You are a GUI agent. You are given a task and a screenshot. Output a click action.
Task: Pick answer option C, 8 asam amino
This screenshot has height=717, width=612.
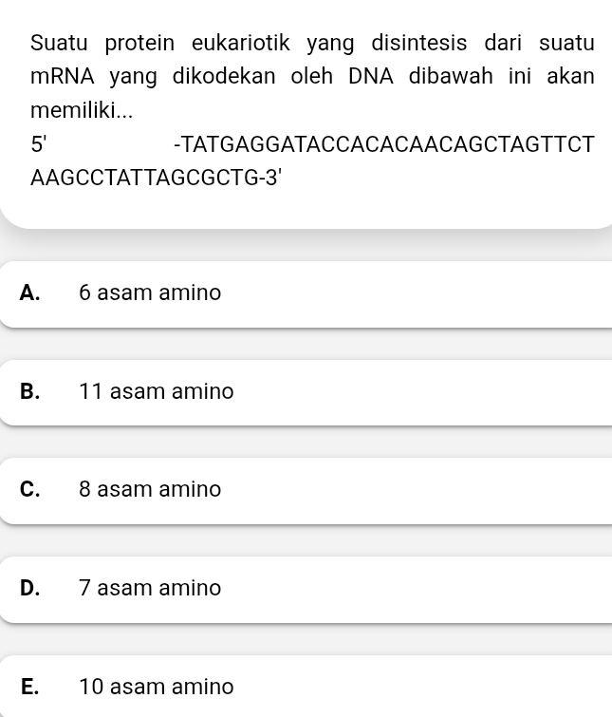pos(306,490)
